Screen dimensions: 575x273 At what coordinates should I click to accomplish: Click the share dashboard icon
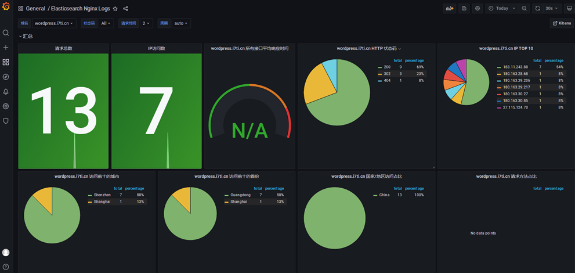(x=126, y=9)
